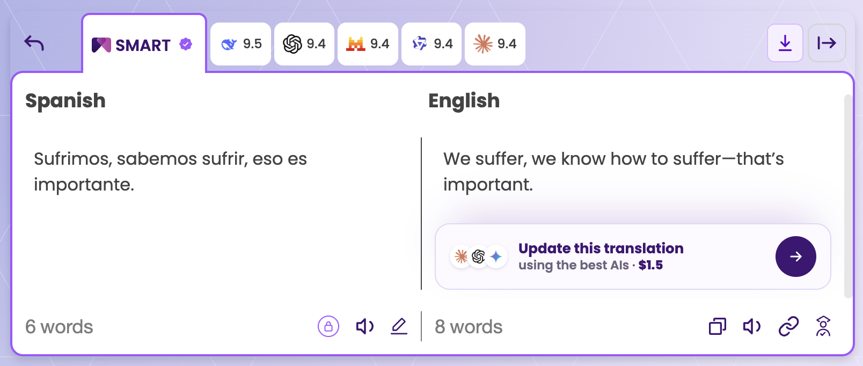Open the Mistral tab scored 9.4
The height and width of the screenshot is (366, 863).
coord(368,44)
